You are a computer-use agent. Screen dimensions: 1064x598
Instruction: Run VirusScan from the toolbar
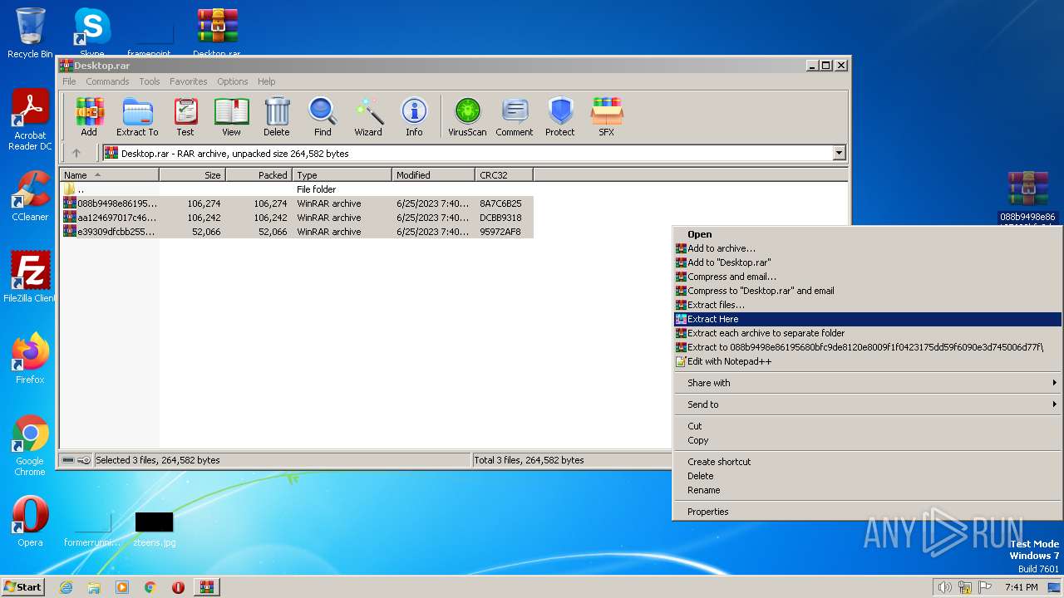(x=467, y=116)
